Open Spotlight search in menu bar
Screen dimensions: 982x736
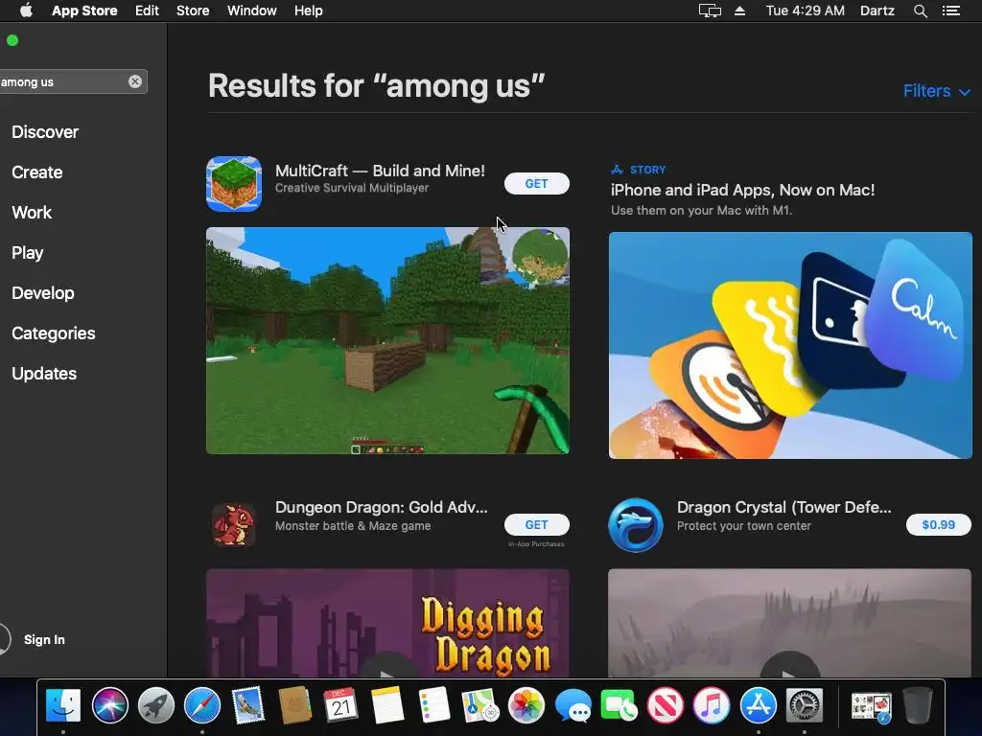click(920, 11)
